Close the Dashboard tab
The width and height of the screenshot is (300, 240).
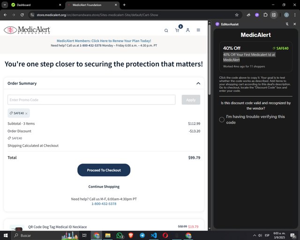(60, 5)
